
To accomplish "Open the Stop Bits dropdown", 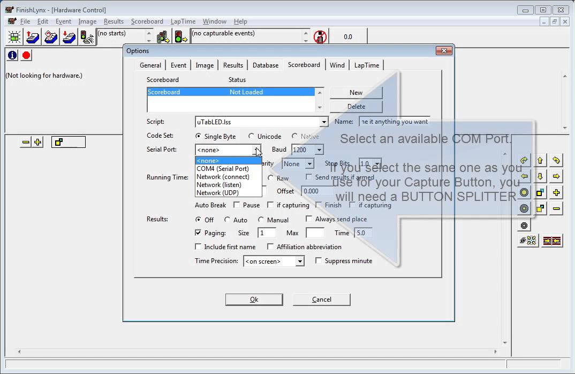I will point(377,164).
